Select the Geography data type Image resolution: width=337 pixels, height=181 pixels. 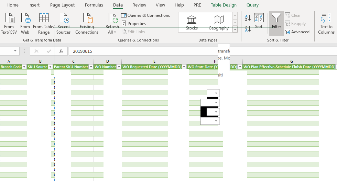(x=219, y=23)
